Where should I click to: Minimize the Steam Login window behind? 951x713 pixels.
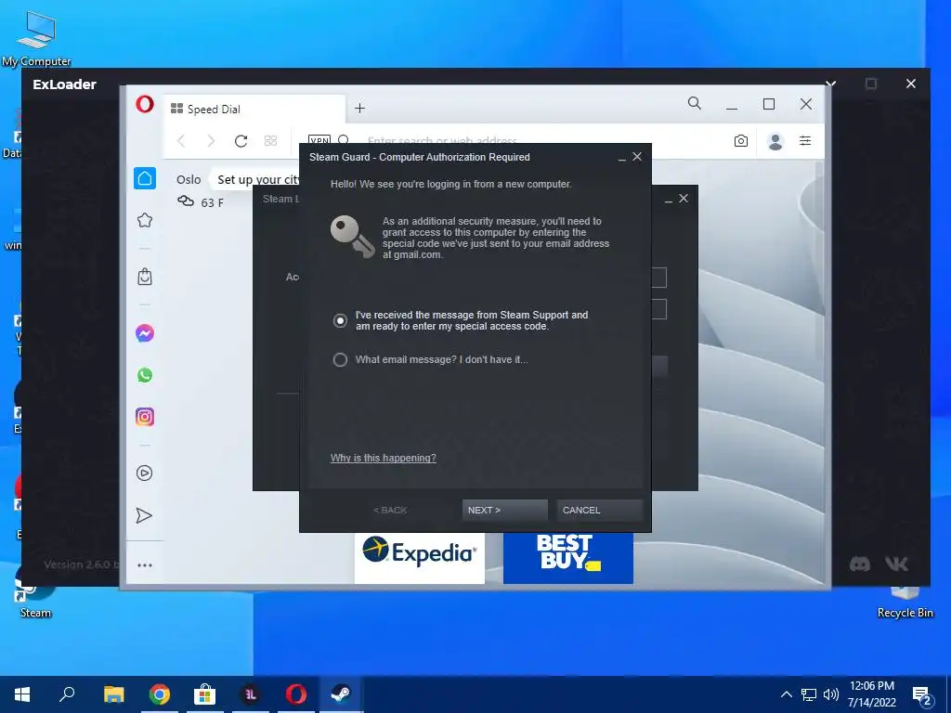669,200
